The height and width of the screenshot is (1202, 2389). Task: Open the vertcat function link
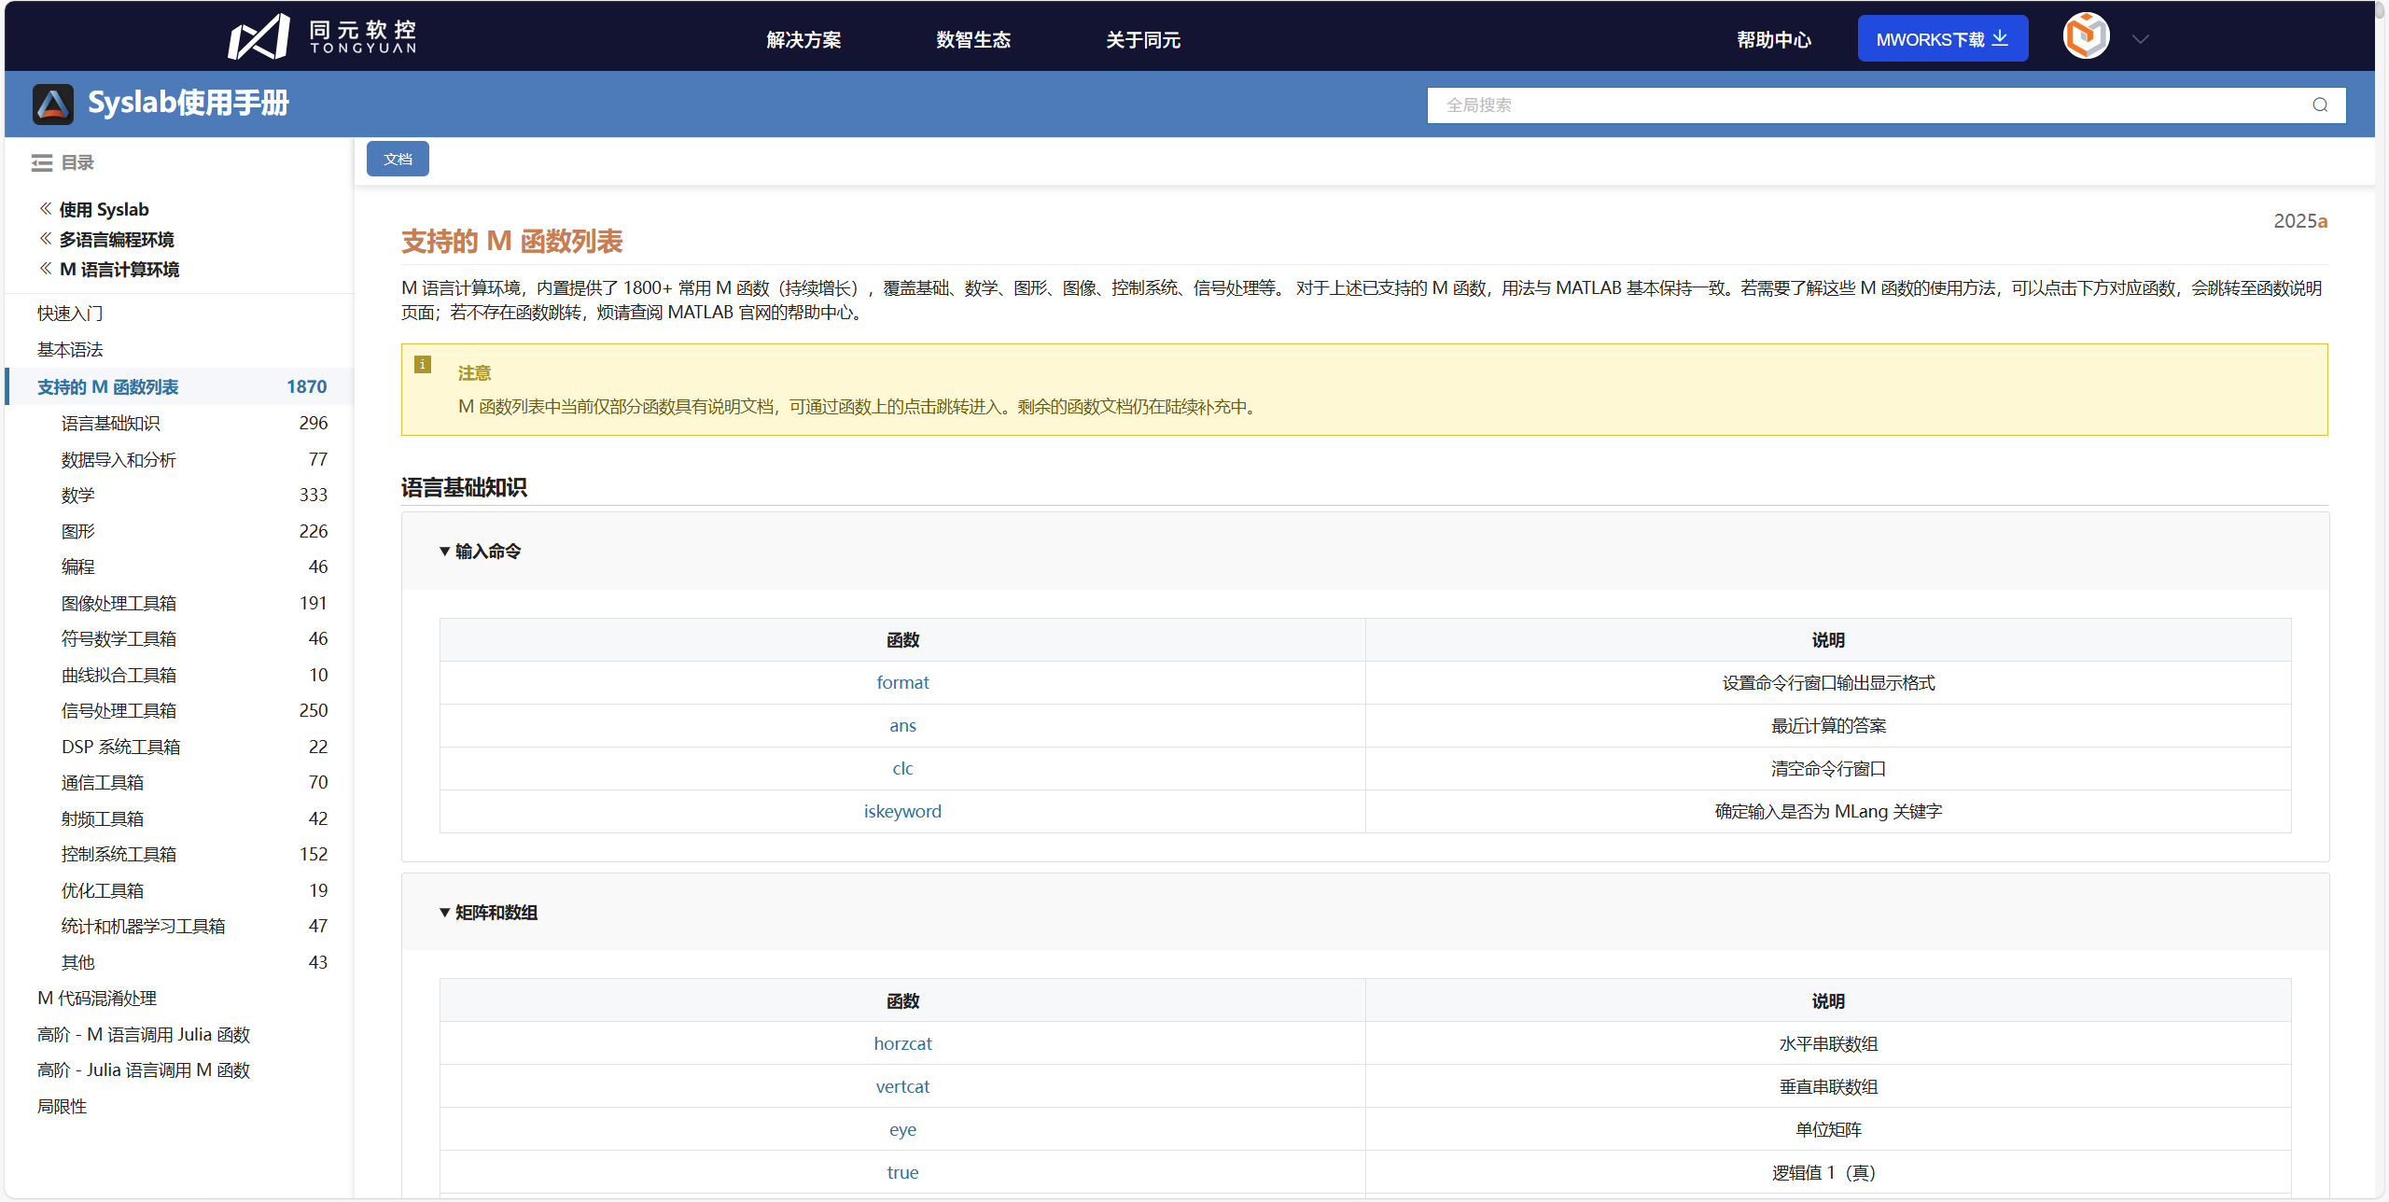[902, 1086]
